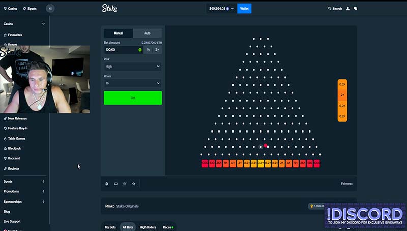Open Table Games in sidebar
Viewport: 407px width, 231px height.
click(15, 138)
